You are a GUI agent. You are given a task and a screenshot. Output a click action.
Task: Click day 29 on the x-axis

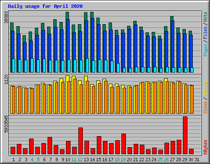click(x=185, y=159)
